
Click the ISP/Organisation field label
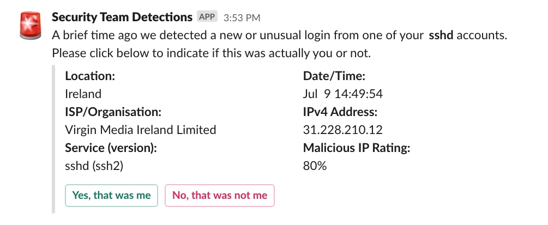[113, 112]
